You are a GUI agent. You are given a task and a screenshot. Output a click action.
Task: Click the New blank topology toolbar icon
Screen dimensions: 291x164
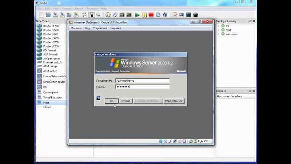tap(41, 15)
